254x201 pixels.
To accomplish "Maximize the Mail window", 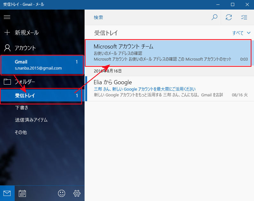I will click(x=233, y=4).
